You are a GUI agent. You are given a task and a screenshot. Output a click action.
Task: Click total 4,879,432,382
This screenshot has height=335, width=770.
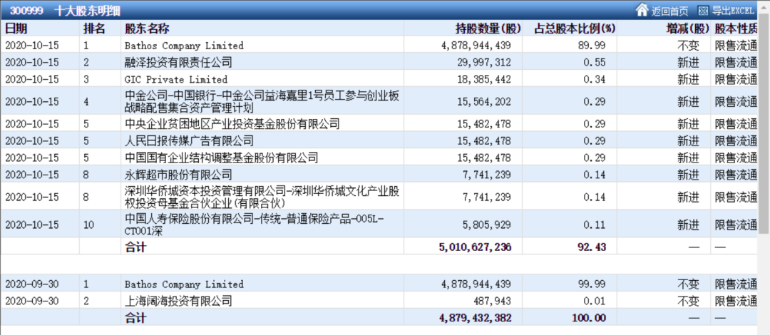(x=475, y=318)
